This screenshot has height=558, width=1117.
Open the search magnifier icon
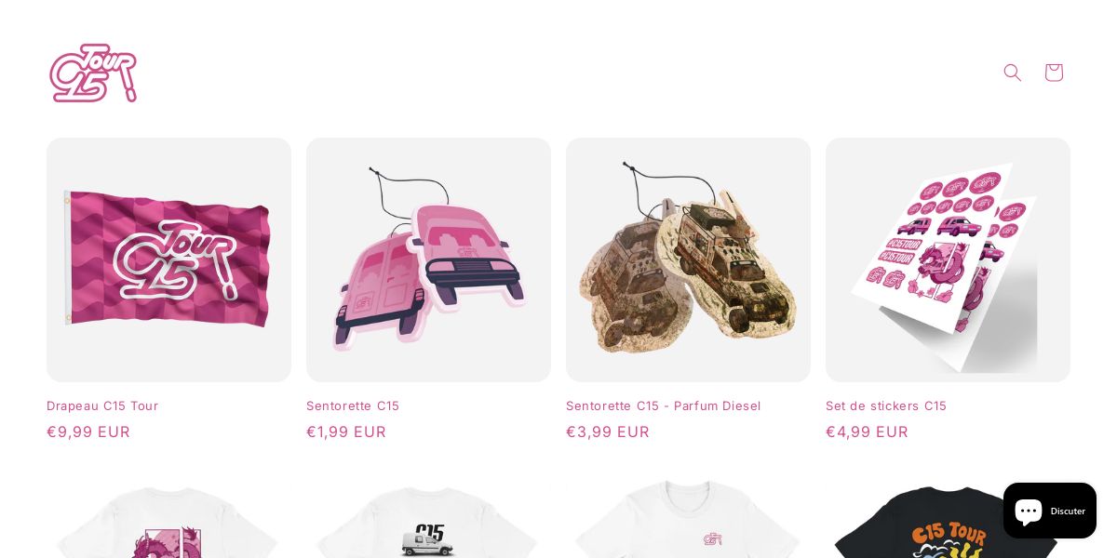(1013, 73)
